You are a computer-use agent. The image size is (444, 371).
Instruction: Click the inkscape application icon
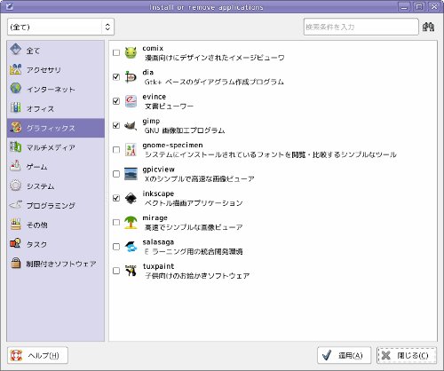pyautogui.click(x=131, y=198)
